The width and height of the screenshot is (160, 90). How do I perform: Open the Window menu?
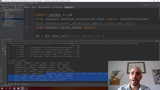tap(33, 3)
